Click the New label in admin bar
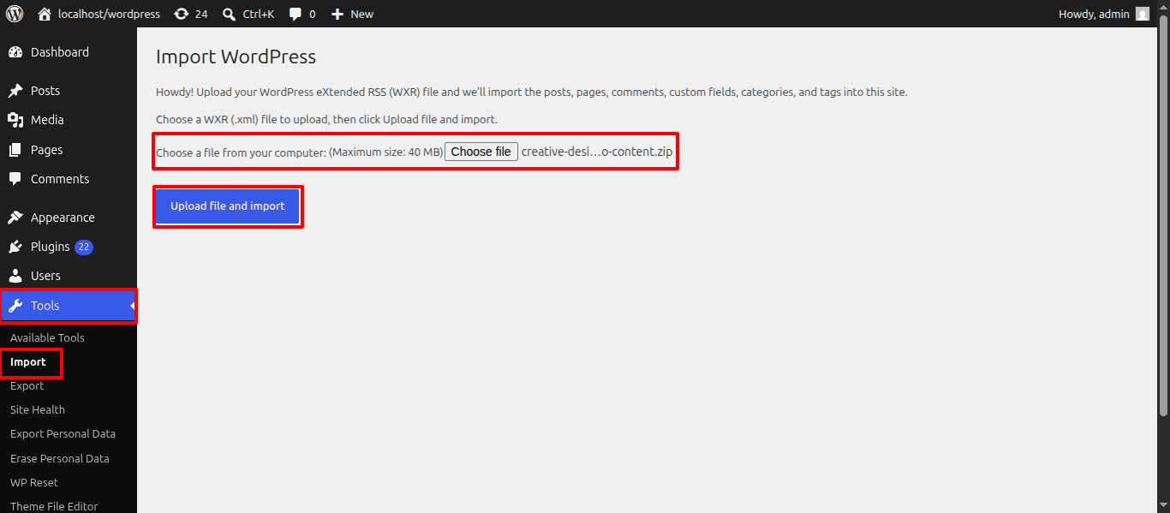The height and width of the screenshot is (513, 1170). (362, 14)
